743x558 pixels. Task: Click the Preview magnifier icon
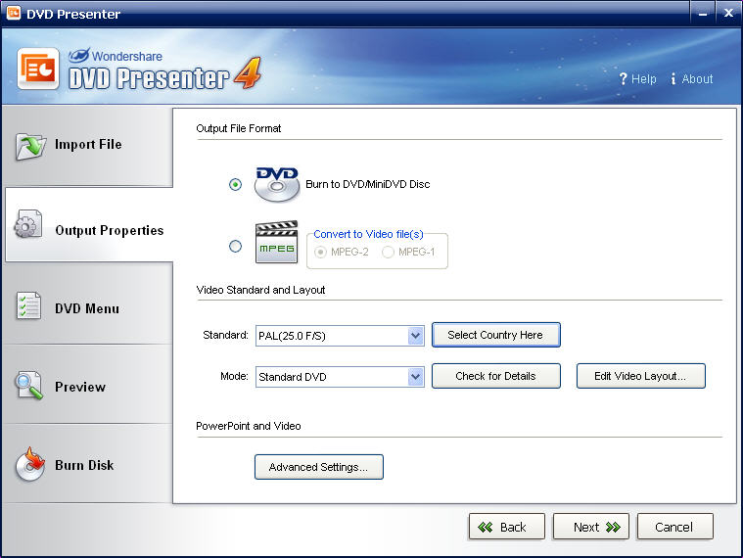tap(28, 386)
